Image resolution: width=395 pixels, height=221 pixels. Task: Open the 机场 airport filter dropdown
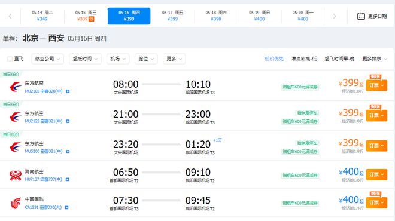point(118,59)
